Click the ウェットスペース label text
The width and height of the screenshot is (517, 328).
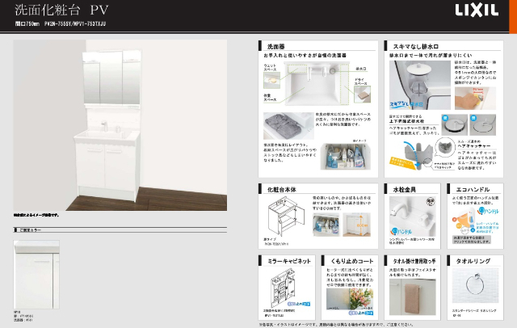(x=270, y=67)
